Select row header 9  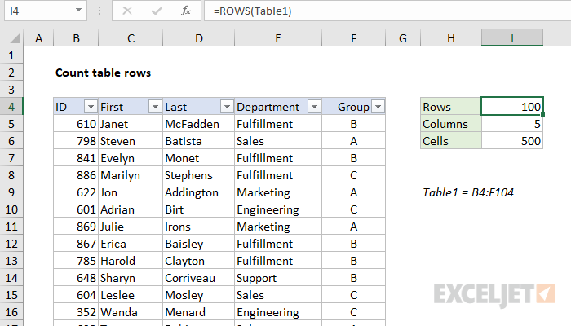pos(14,192)
